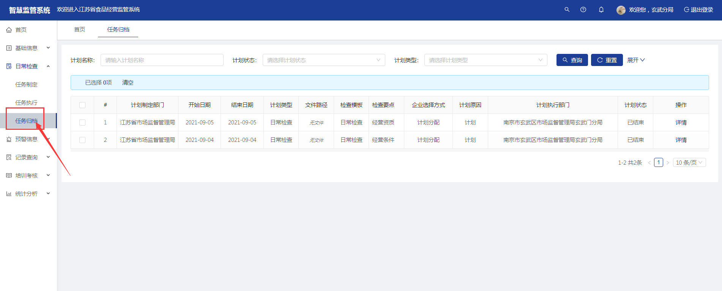722x291 pixels.
Task: Open the 计划状态 dropdown
Action: click(x=323, y=60)
